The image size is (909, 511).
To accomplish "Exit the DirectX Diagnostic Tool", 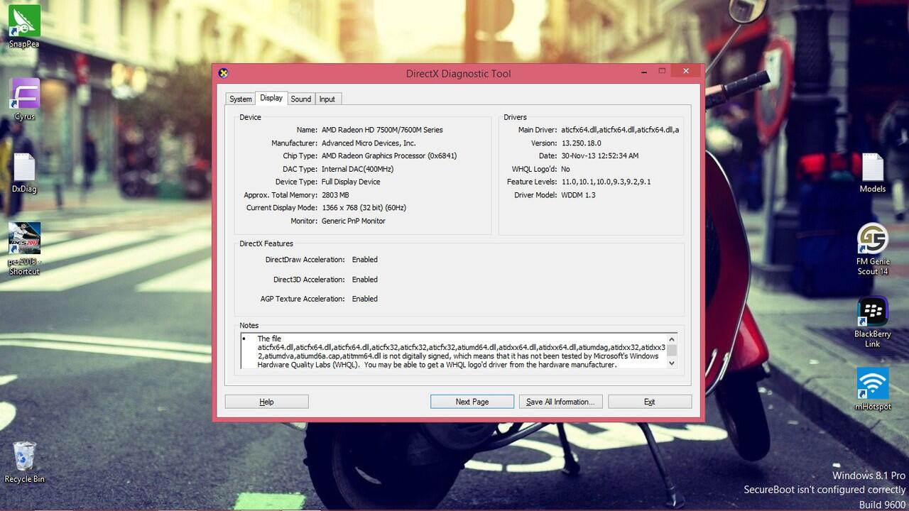I will [x=650, y=402].
